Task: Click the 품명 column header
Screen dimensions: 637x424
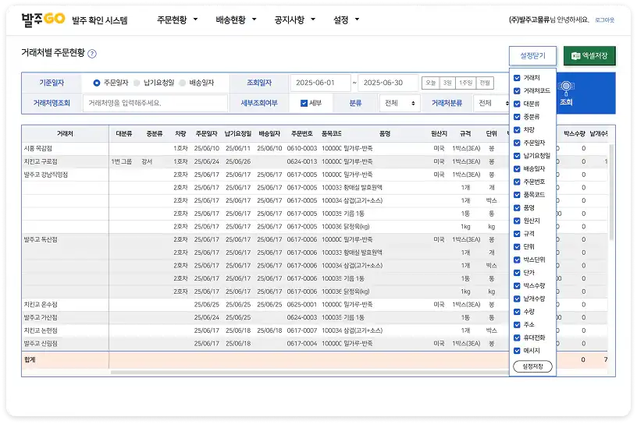Action: (x=385, y=133)
